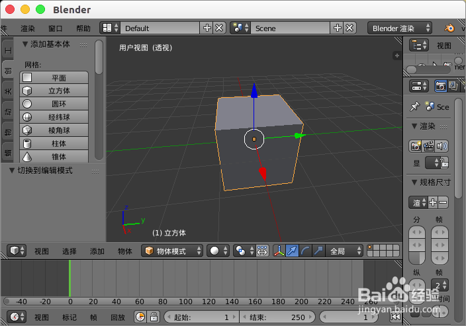
Task: Expand viewport properties with plus icon
Action: (x=397, y=56)
